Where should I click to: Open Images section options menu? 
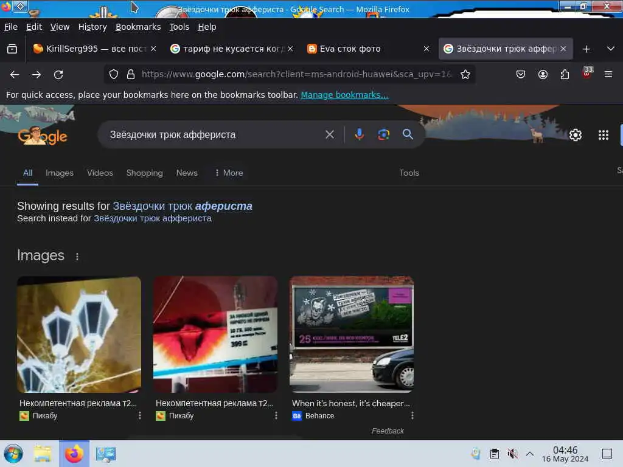pyautogui.click(x=77, y=257)
